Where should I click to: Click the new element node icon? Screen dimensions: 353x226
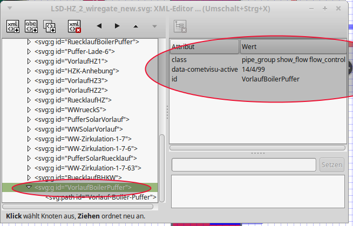pyautogui.click(x=13, y=26)
